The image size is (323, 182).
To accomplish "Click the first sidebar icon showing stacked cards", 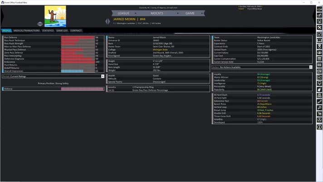I will point(319,9).
